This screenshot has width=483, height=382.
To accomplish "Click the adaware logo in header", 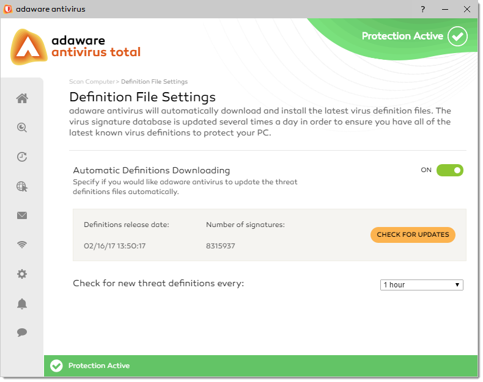I will 29,47.
